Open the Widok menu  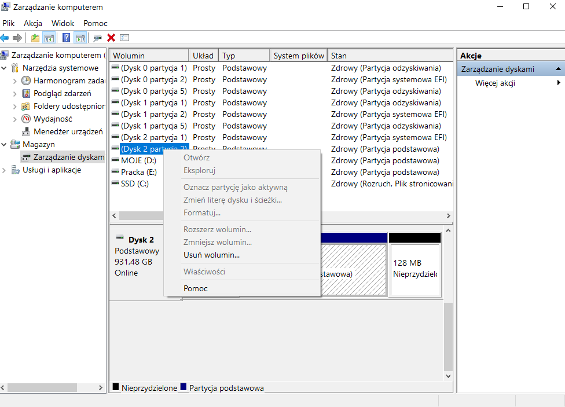click(x=63, y=23)
